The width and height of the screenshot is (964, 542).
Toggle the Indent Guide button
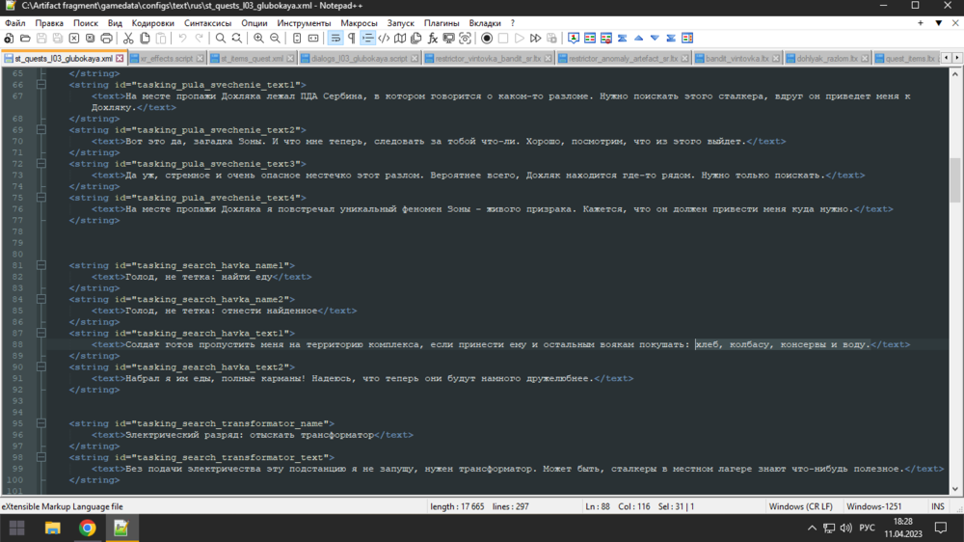click(367, 39)
